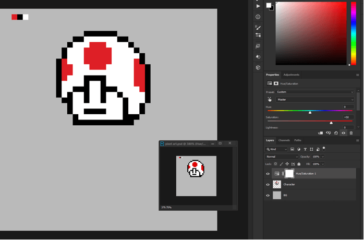Open the 3D cube panel icon

pyautogui.click(x=258, y=68)
